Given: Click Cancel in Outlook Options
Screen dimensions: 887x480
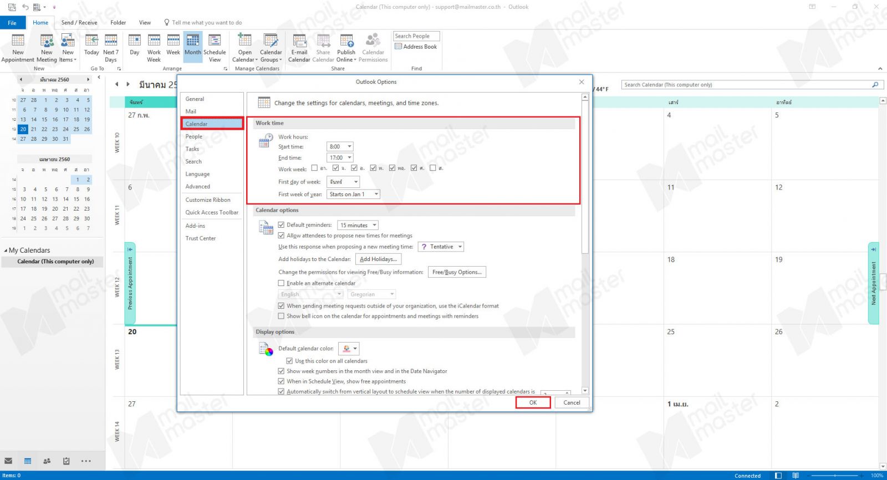Looking at the screenshot, I should pyautogui.click(x=572, y=403).
